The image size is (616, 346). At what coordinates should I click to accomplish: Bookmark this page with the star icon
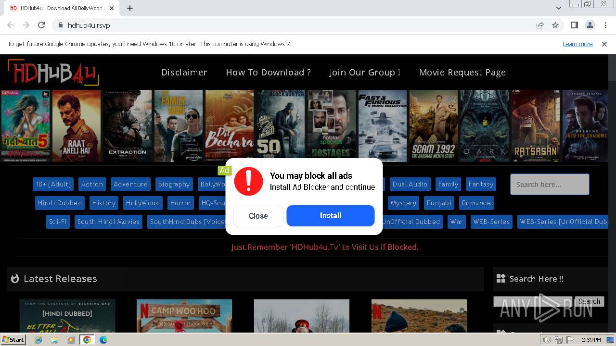555,25
